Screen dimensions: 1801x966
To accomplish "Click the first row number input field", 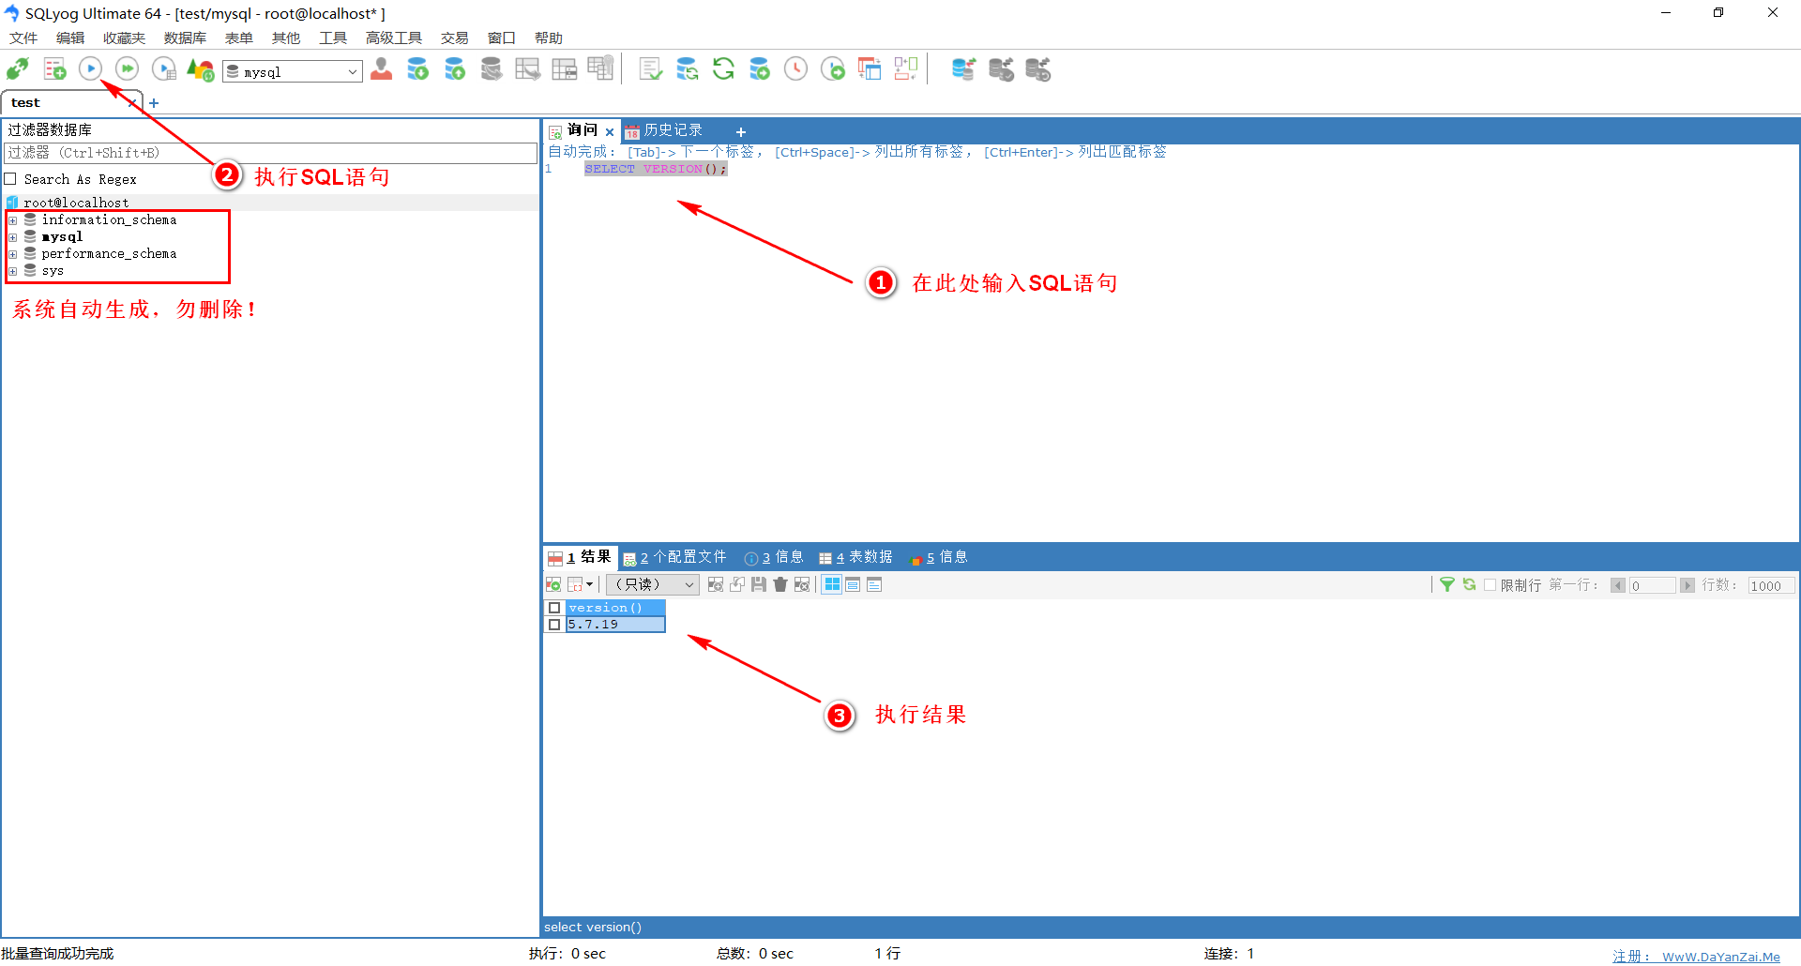I will point(1652,585).
